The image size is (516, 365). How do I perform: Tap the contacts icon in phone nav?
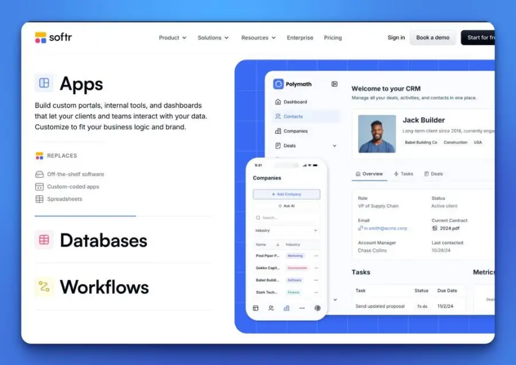pos(271,308)
